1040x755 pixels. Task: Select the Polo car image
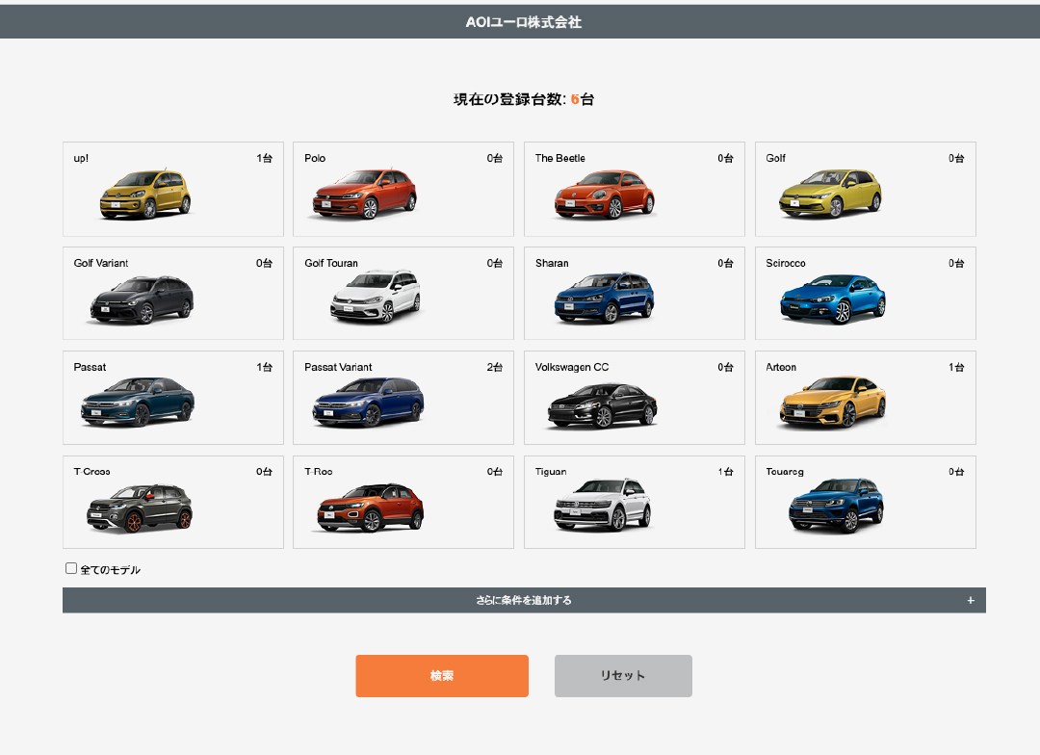tap(364, 195)
